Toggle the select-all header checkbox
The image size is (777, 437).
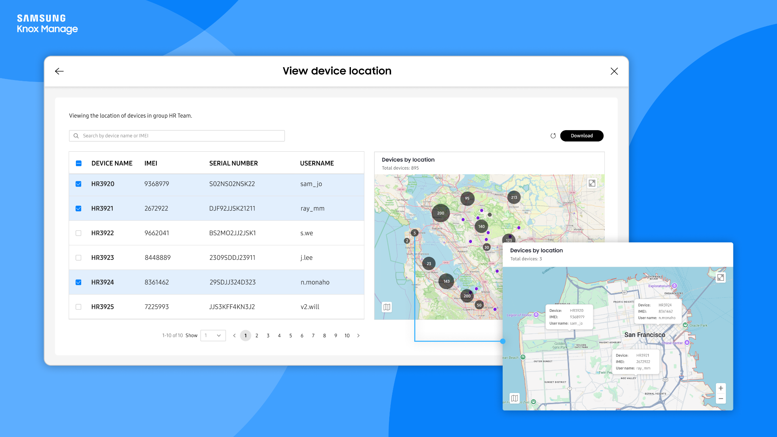tap(79, 163)
